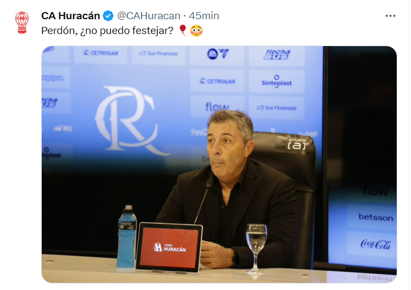Click the large RC crest in photo
411x290 pixels.
(129, 120)
